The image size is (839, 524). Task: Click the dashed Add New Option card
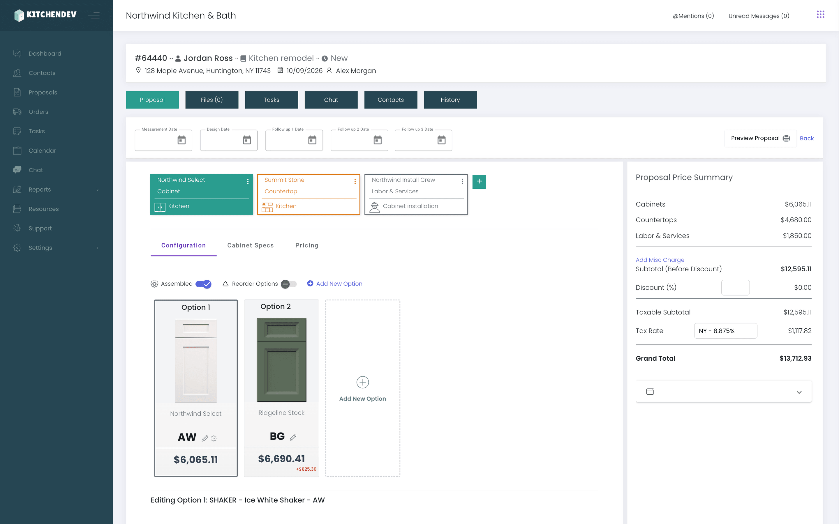[363, 388]
